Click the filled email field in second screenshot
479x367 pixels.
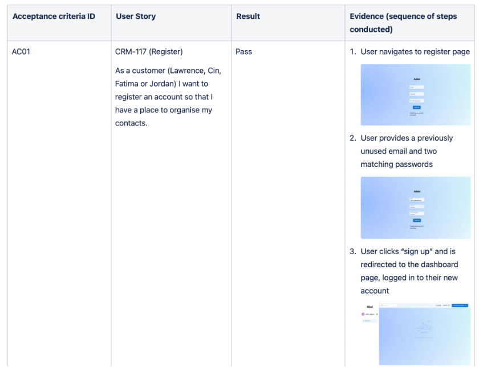tap(417, 199)
